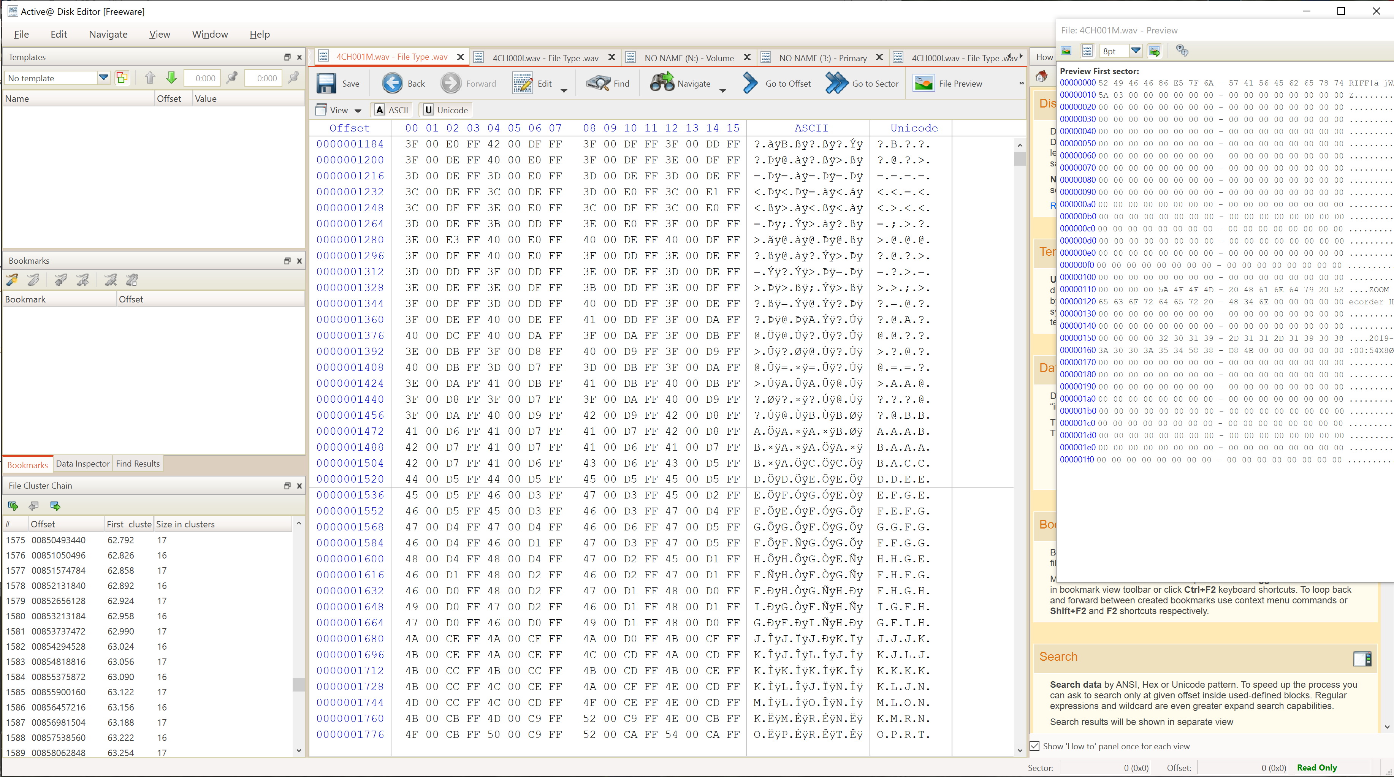Close the Templates panel

tap(299, 57)
